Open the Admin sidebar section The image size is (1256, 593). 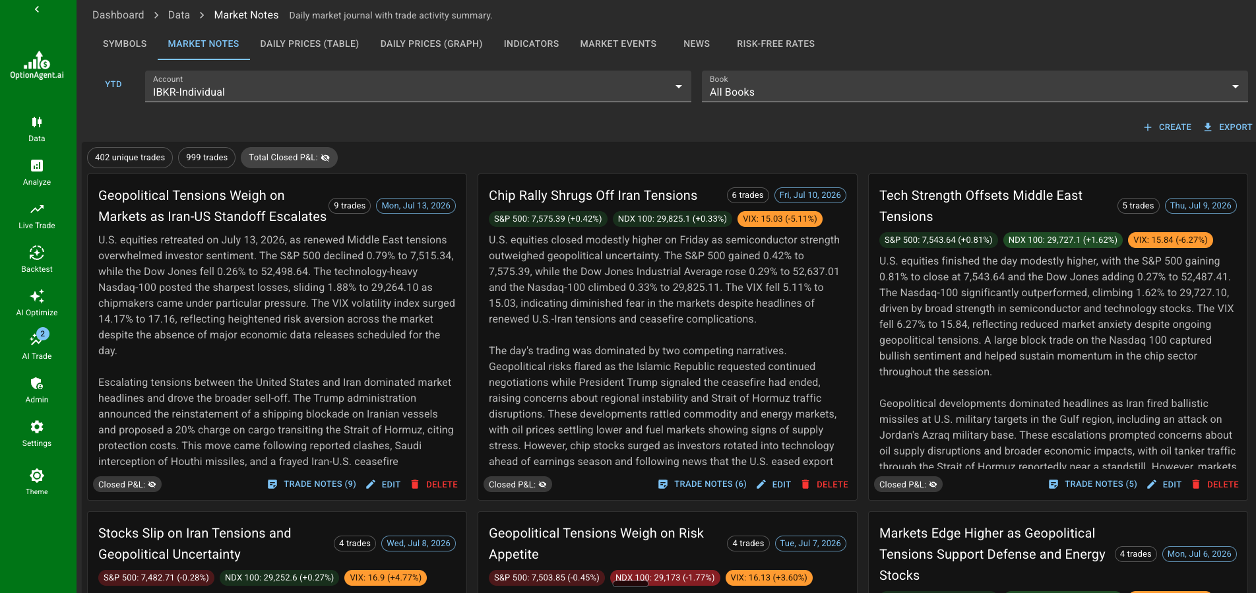[x=37, y=390]
